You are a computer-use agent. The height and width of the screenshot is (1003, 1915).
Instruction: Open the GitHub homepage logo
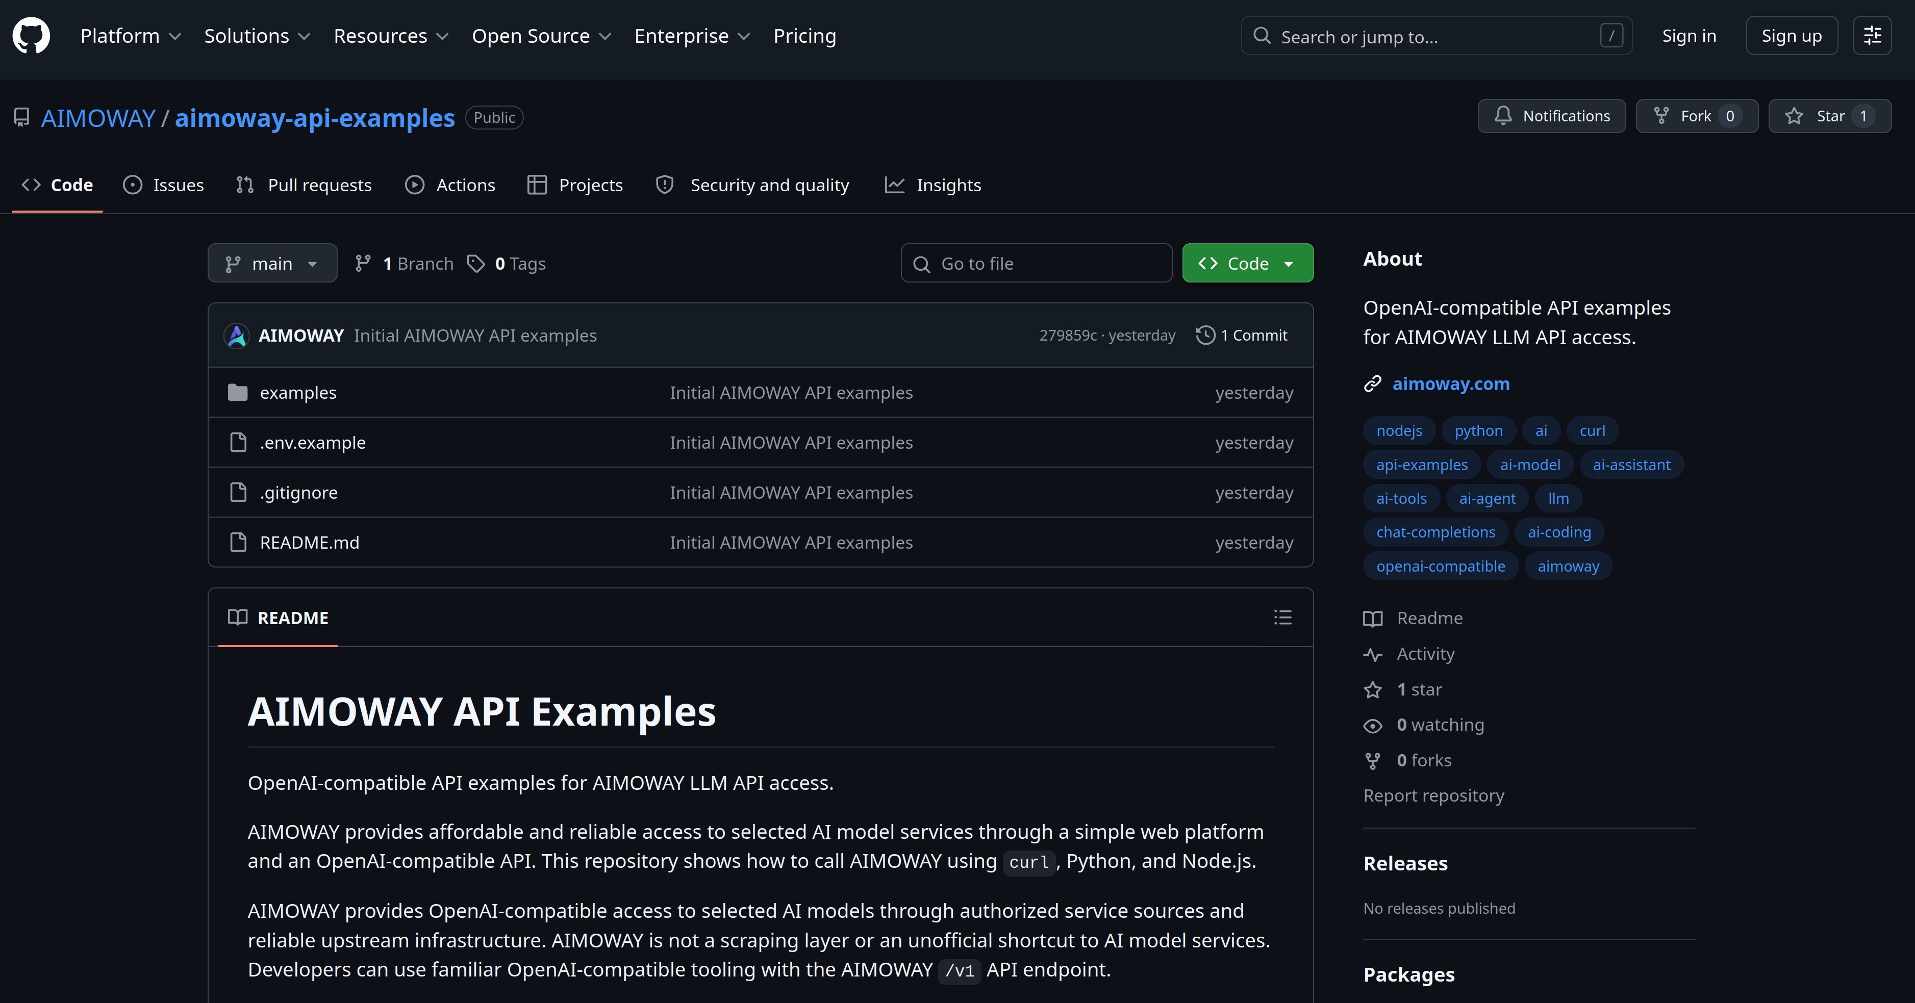[x=31, y=36]
